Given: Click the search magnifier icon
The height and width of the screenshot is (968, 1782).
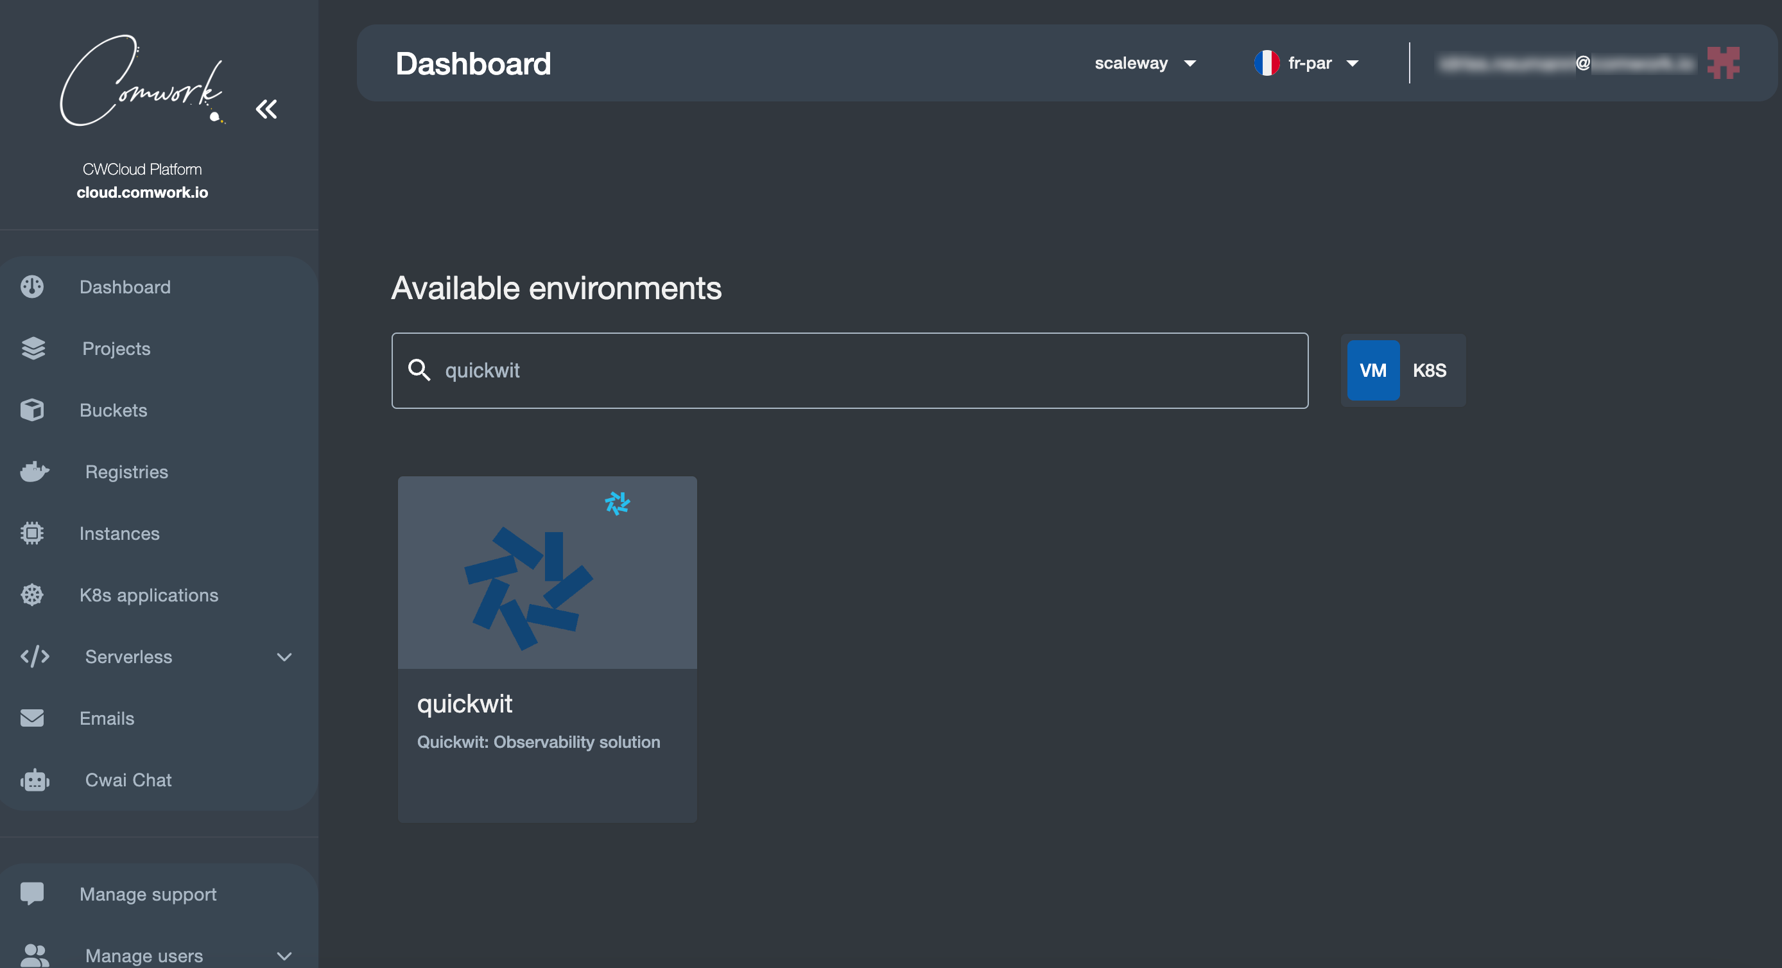Looking at the screenshot, I should pos(419,370).
